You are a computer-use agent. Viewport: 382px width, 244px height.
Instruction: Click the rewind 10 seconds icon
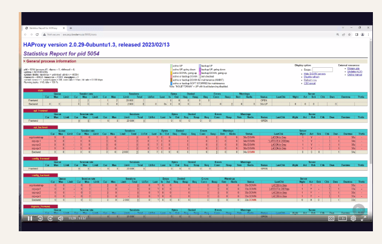pos(40,219)
